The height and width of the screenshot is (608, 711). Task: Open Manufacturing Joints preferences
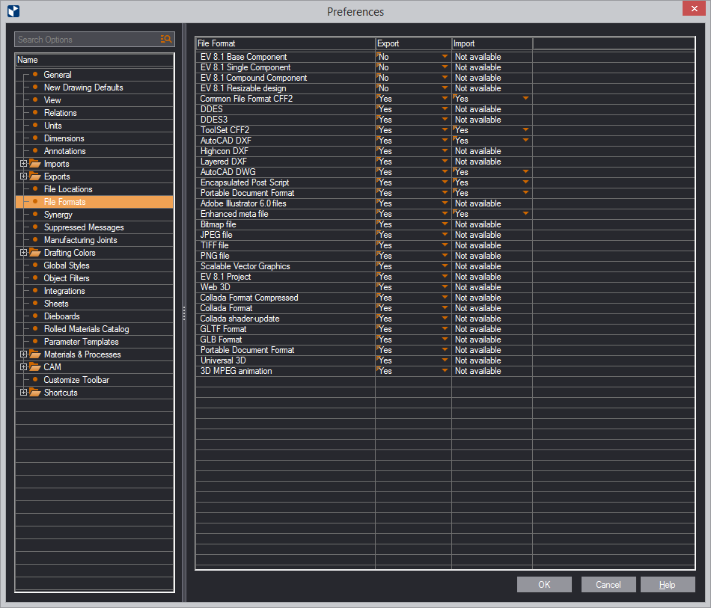(80, 239)
